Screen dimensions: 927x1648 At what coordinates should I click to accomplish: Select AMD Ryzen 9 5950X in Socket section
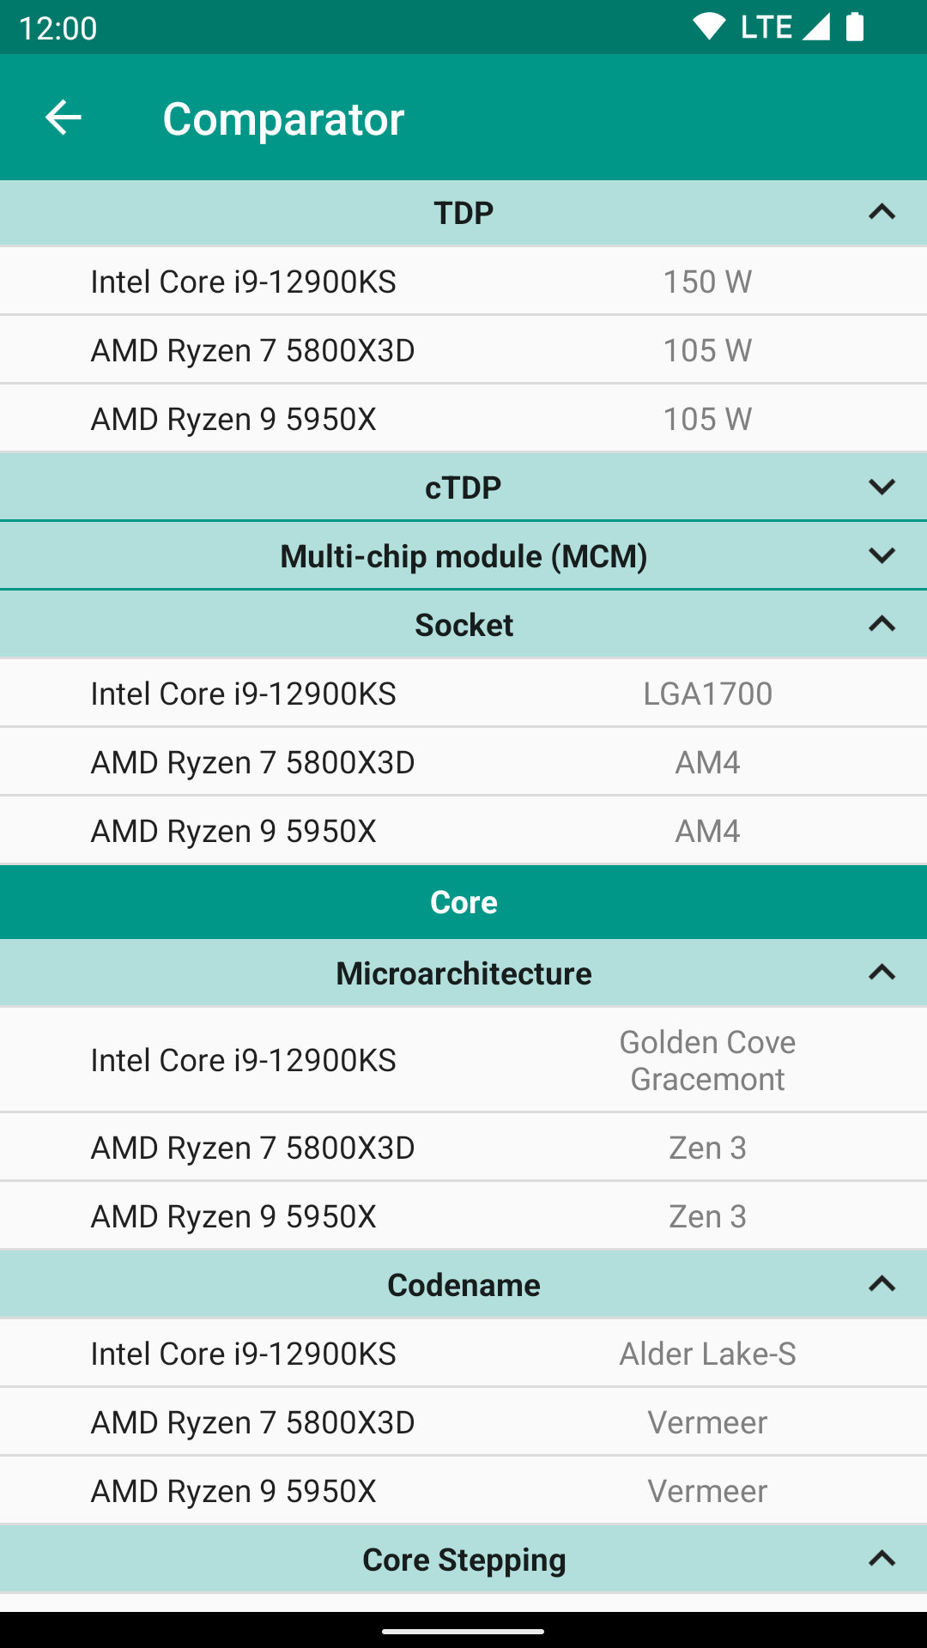[x=233, y=831]
